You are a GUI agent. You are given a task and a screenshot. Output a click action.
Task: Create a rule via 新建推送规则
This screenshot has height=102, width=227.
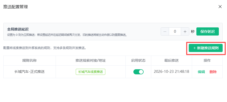tap(206, 48)
